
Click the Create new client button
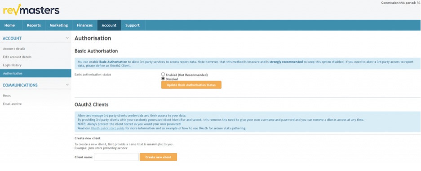158,157
